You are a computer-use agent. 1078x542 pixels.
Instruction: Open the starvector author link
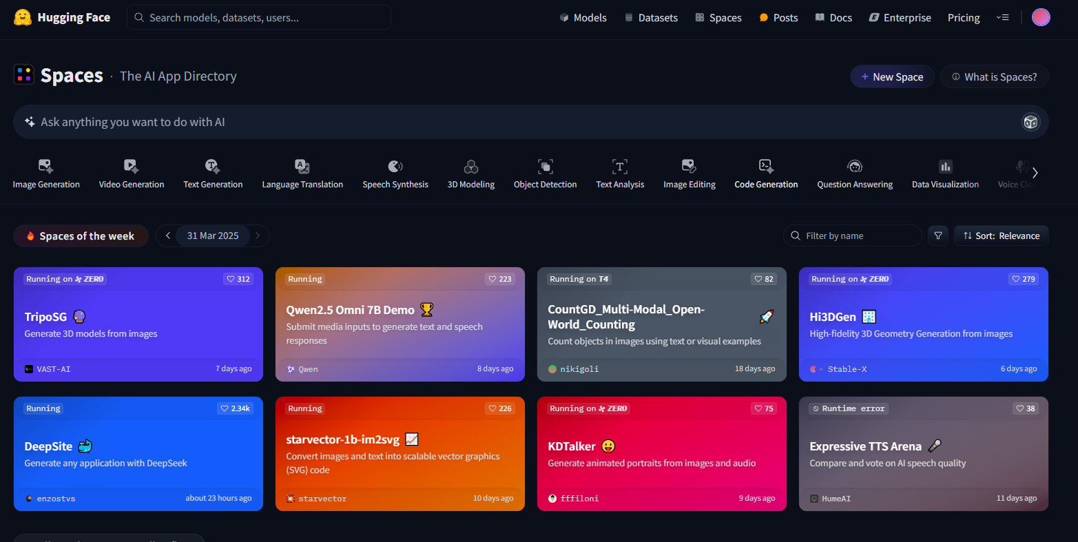pos(317,499)
